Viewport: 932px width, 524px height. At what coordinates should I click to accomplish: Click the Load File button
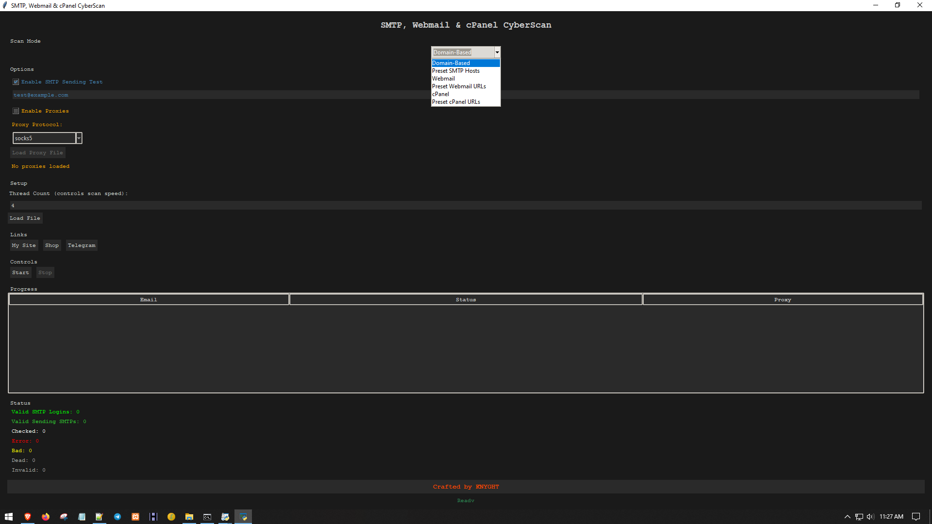pyautogui.click(x=25, y=218)
